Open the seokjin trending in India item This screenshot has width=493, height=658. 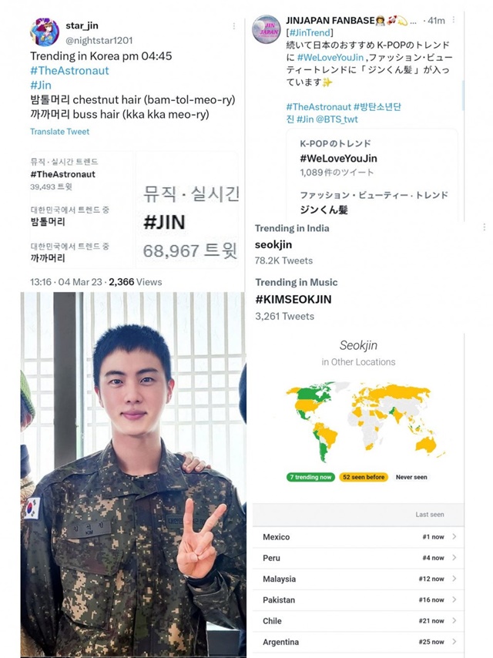tap(273, 245)
